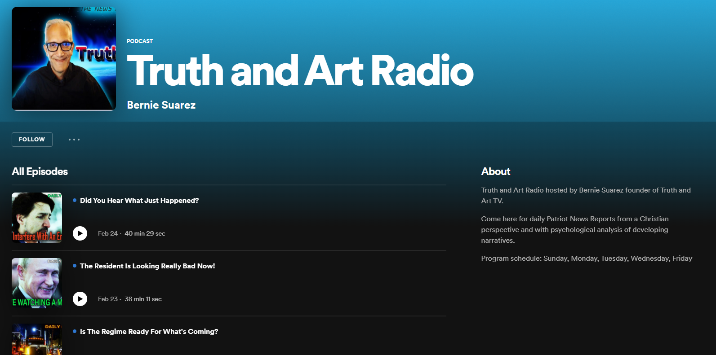Play the Feb 23 episode
Image resolution: width=716 pixels, height=355 pixels.
pos(80,299)
